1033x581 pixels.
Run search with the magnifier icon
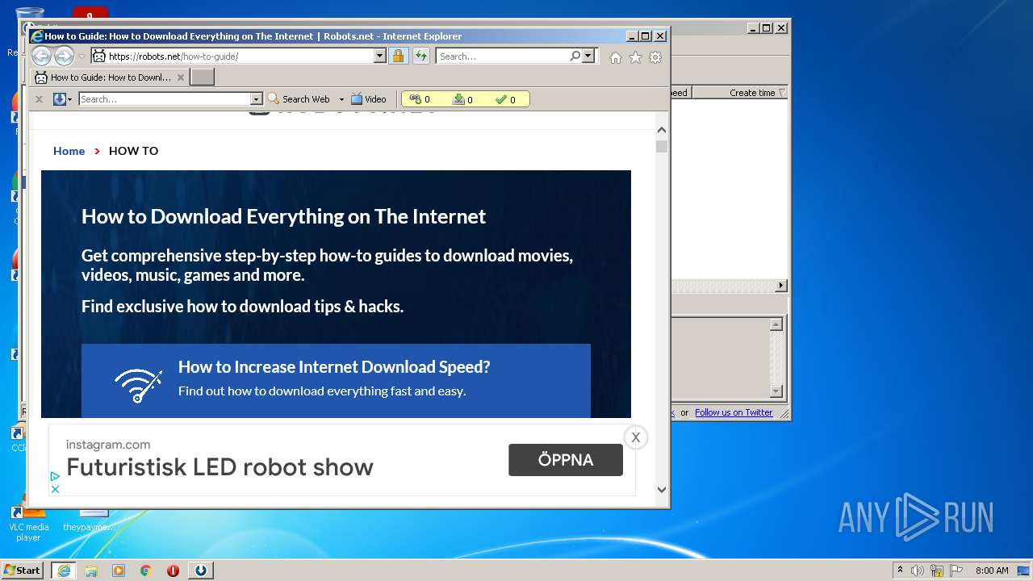575,56
